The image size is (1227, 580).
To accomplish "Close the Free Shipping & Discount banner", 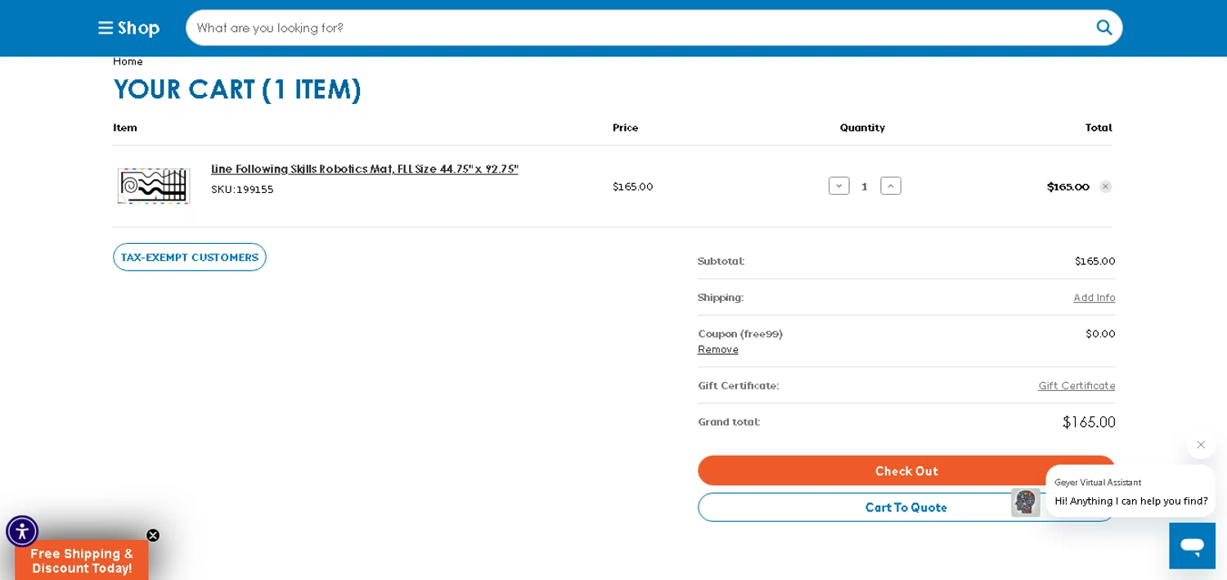I will pos(153,535).
